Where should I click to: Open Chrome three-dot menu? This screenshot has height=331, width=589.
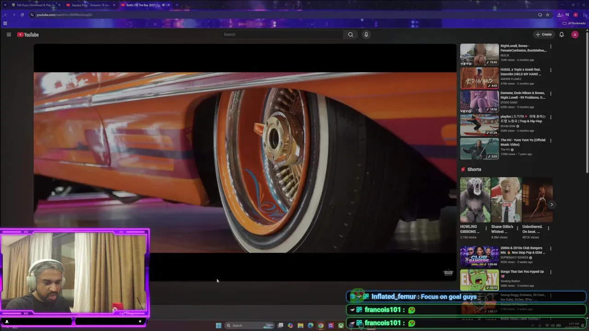[x=584, y=15]
